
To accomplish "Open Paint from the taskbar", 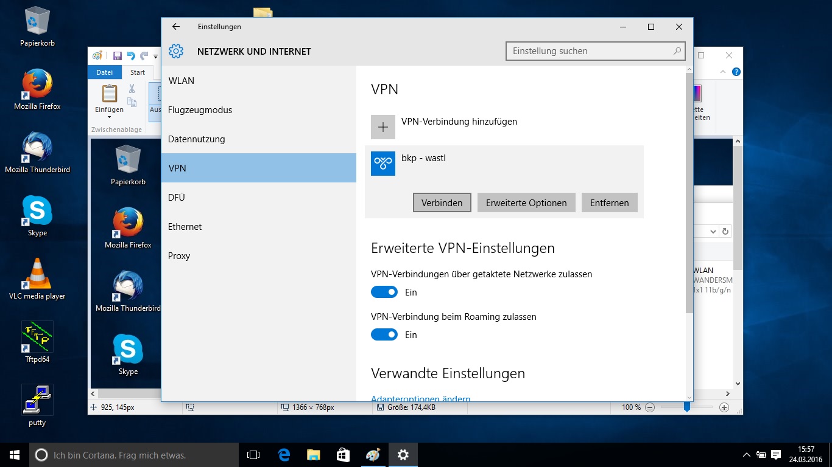I will (373, 455).
